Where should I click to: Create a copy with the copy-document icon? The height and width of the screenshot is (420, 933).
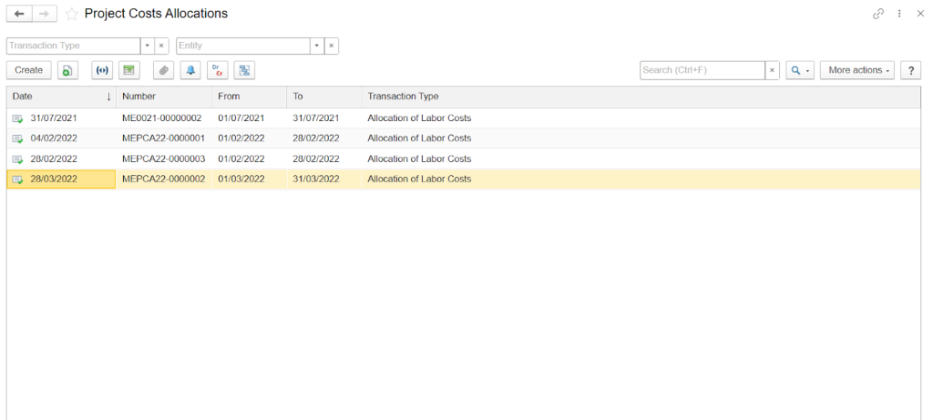67,70
